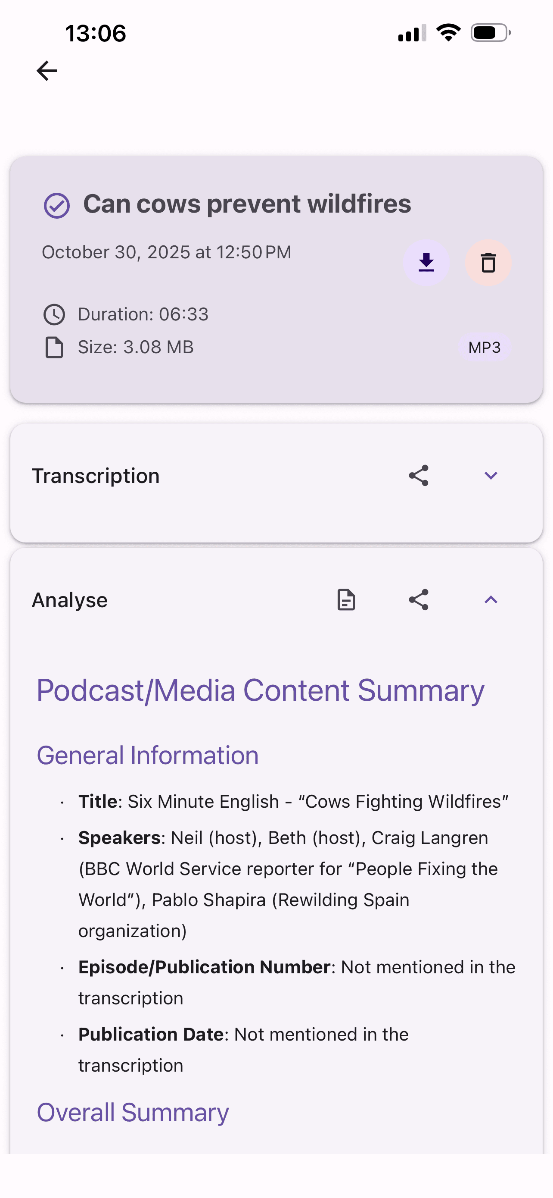This screenshot has height=1198, width=553.
Task: Tap the completed checkmark circle by the title
Action: tap(57, 206)
